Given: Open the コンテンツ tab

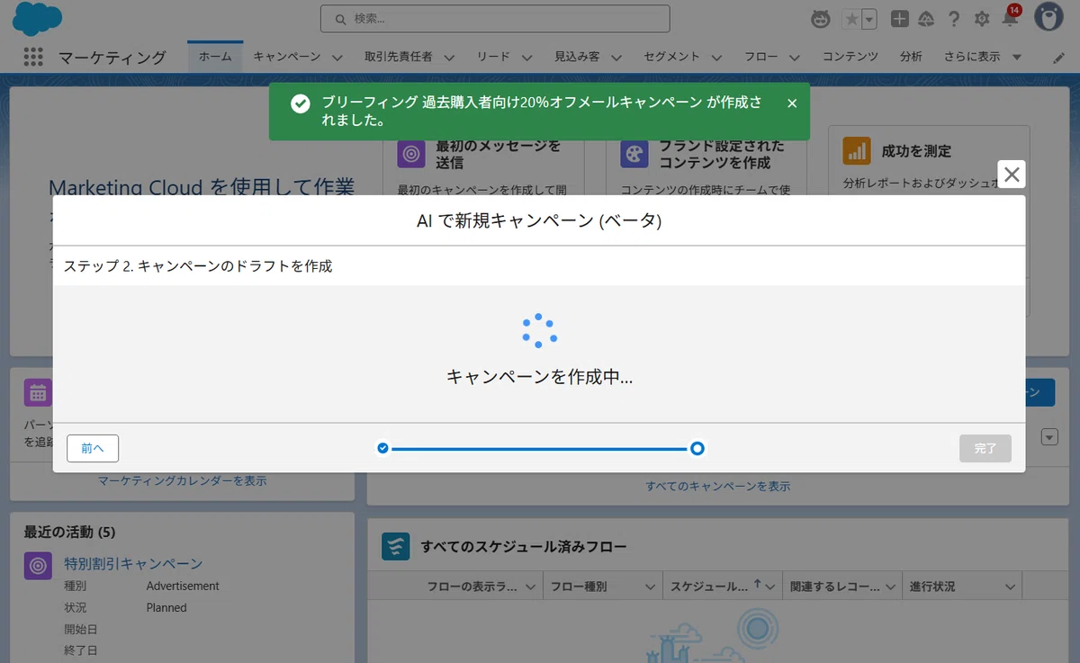Looking at the screenshot, I should coord(850,56).
